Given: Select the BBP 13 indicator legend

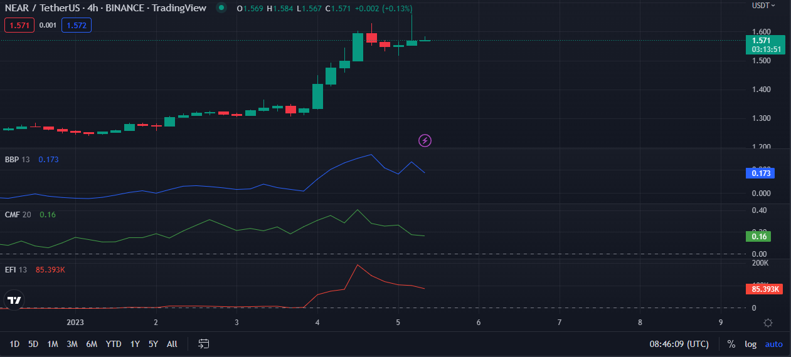Looking at the screenshot, I should 17,160.
